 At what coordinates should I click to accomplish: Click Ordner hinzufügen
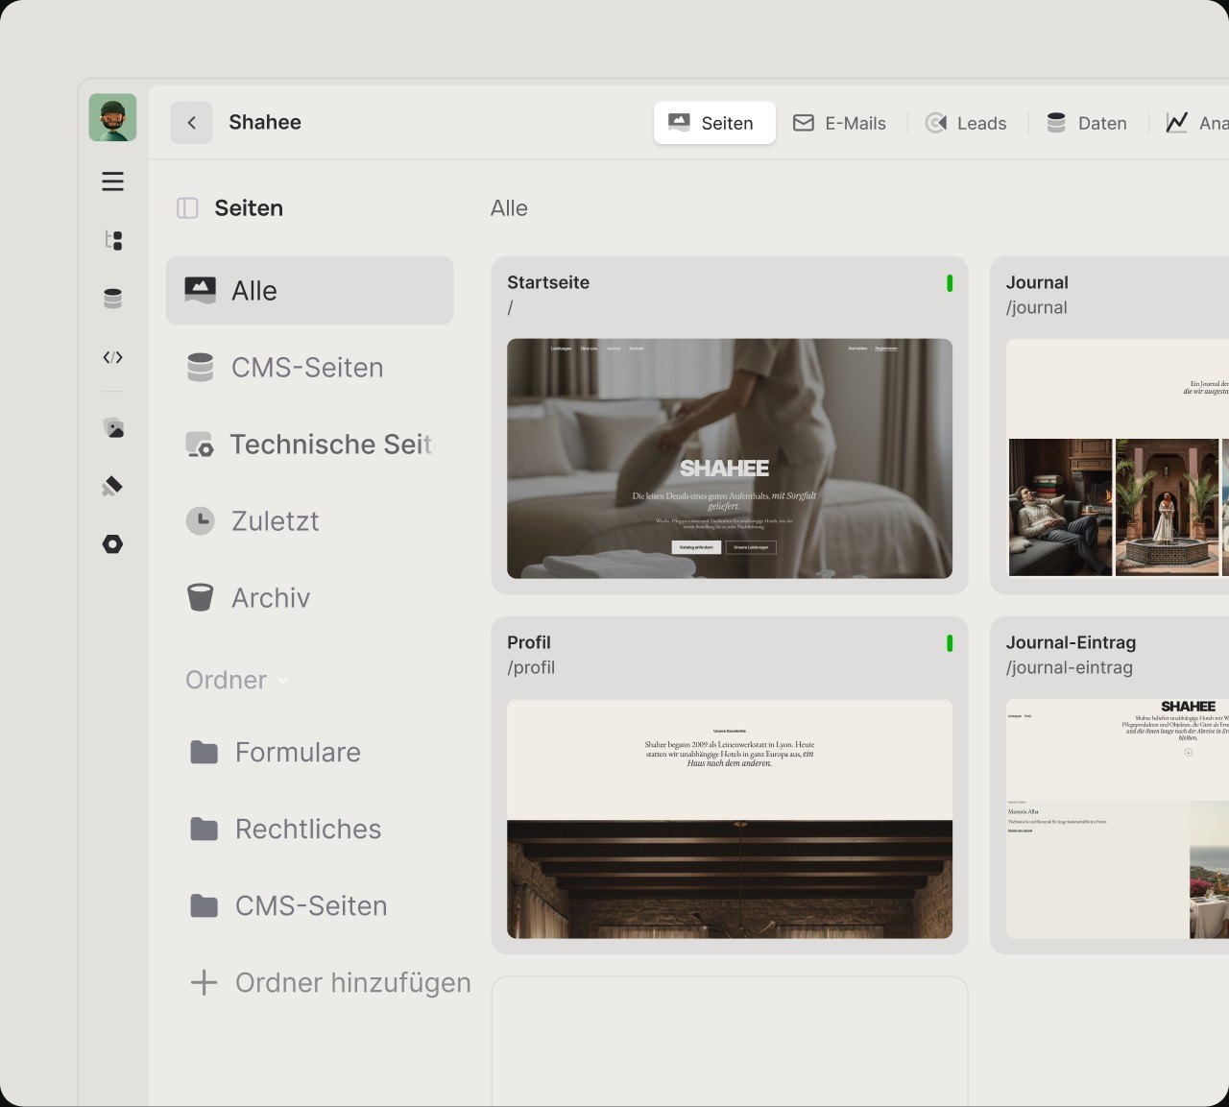tap(330, 982)
